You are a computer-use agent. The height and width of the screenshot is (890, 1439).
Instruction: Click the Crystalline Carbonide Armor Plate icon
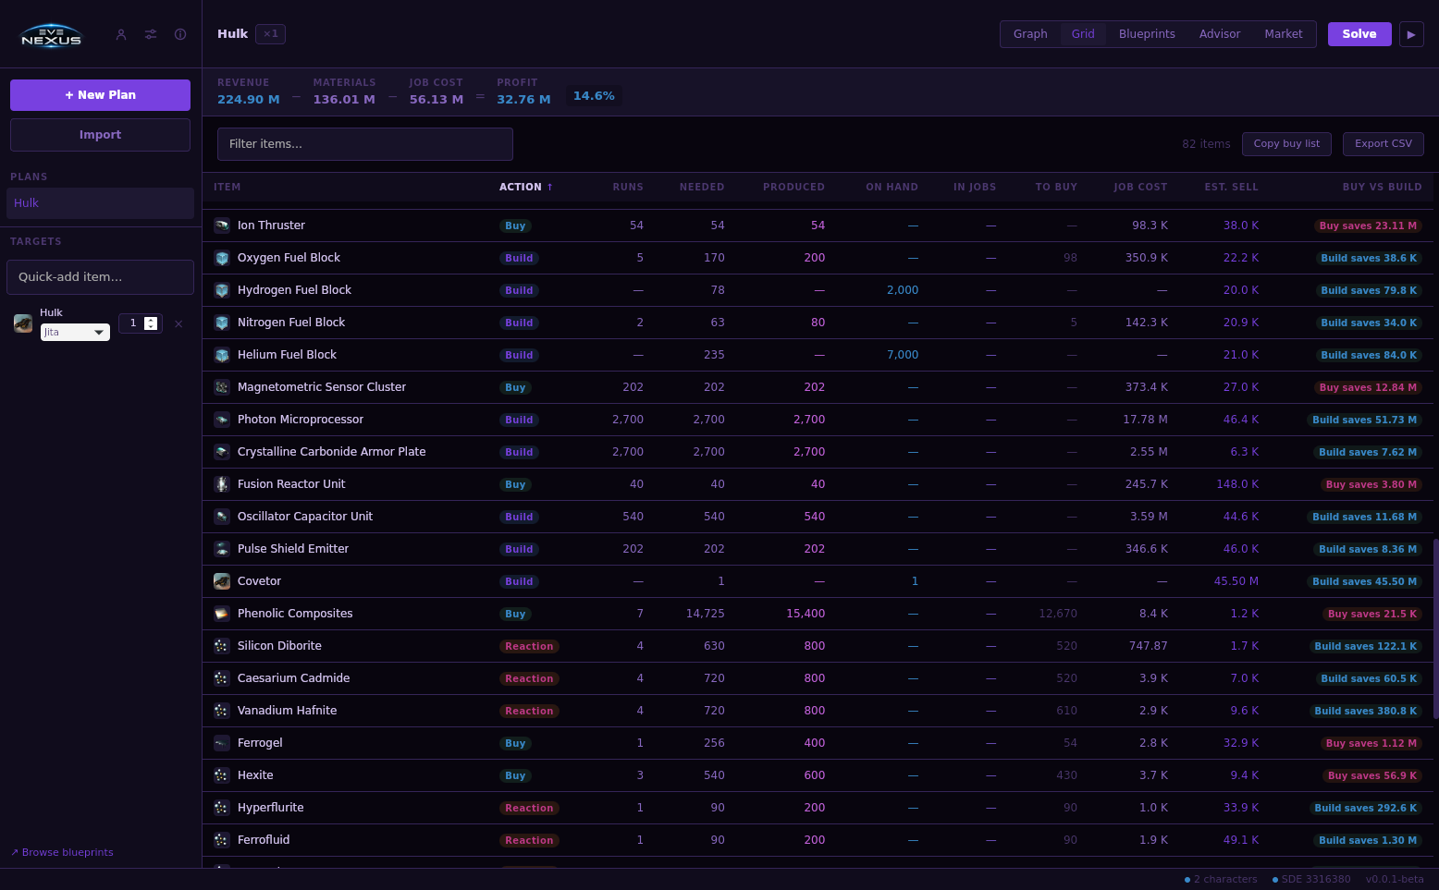[x=222, y=452]
